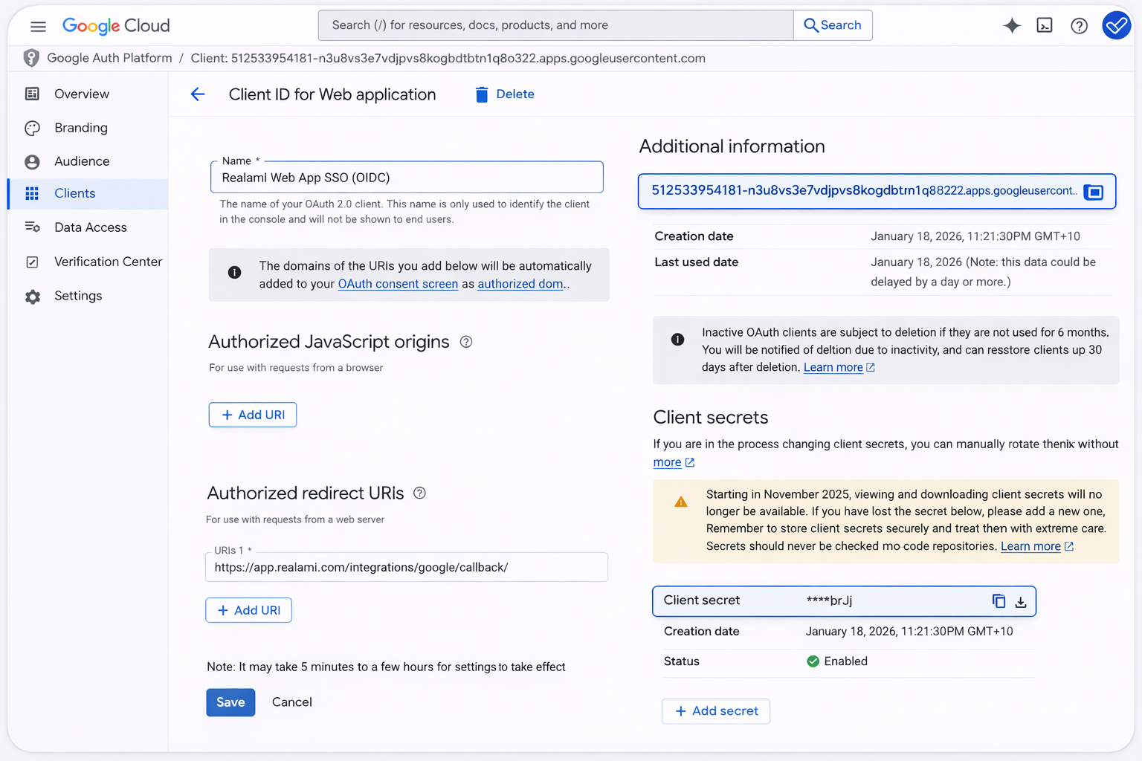Click the client Name text field
1142x761 pixels.
coord(406,178)
